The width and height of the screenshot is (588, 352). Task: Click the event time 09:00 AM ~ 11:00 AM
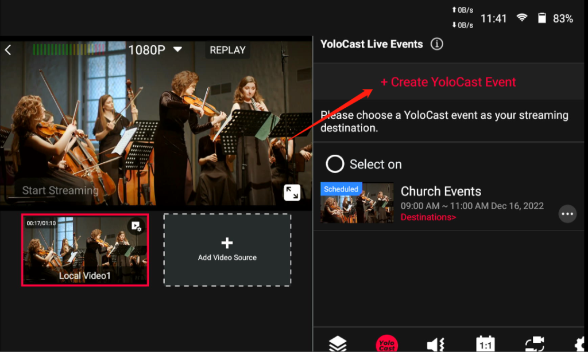(x=444, y=206)
